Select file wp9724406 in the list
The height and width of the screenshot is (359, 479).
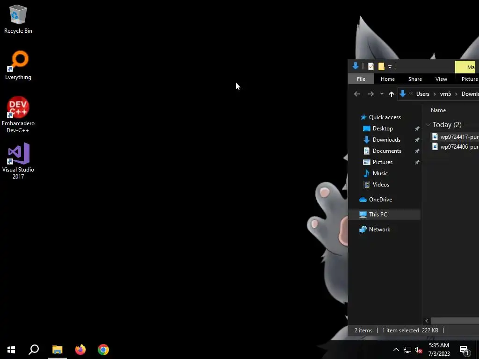(x=455, y=147)
